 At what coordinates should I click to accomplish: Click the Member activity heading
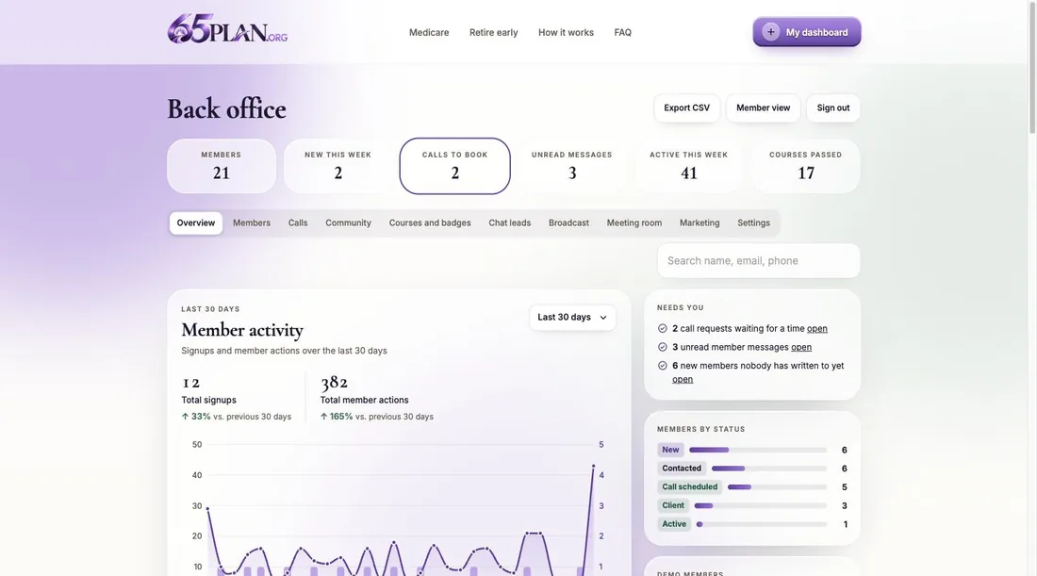pos(242,330)
